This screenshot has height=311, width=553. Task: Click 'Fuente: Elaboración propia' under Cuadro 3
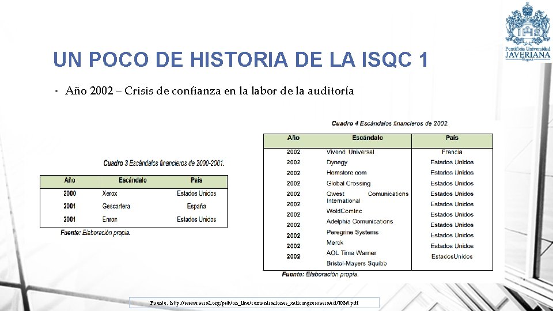95,233
